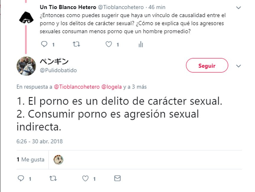
Task: View the 1 Me gusta list
Action: click(x=30, y=160)
